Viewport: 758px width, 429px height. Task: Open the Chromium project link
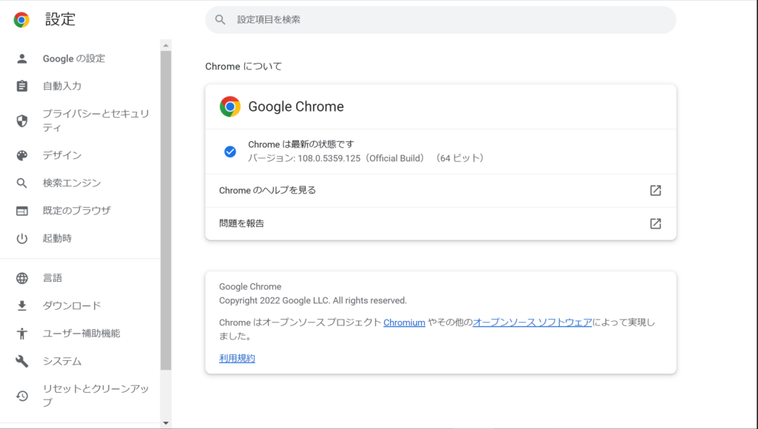tap(404, 322)
